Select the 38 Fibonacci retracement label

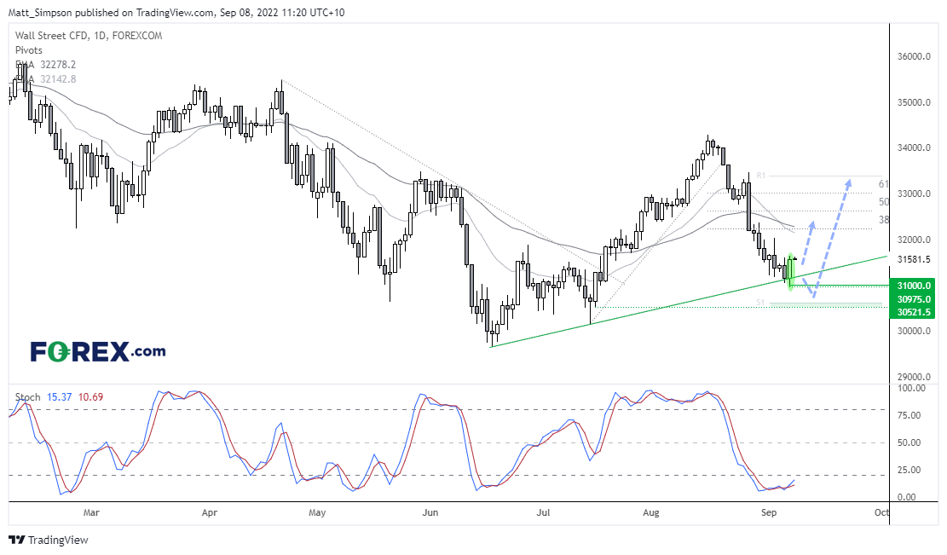(884, 219)
